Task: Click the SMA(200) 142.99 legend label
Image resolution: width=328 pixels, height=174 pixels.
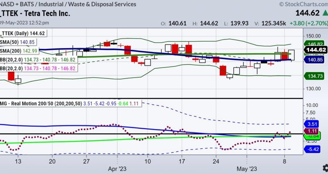Action: point(19,51)
